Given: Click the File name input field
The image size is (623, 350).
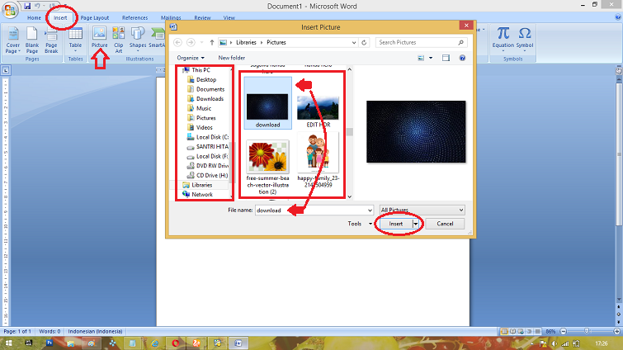Looking at the screenshot, I should [x=310, y=210].
